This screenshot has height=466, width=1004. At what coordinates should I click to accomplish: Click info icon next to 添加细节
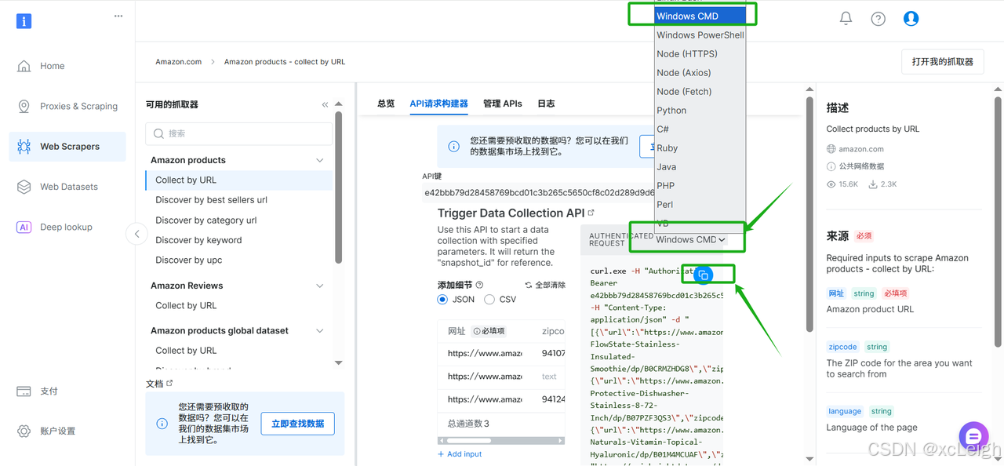click(479, 285)
